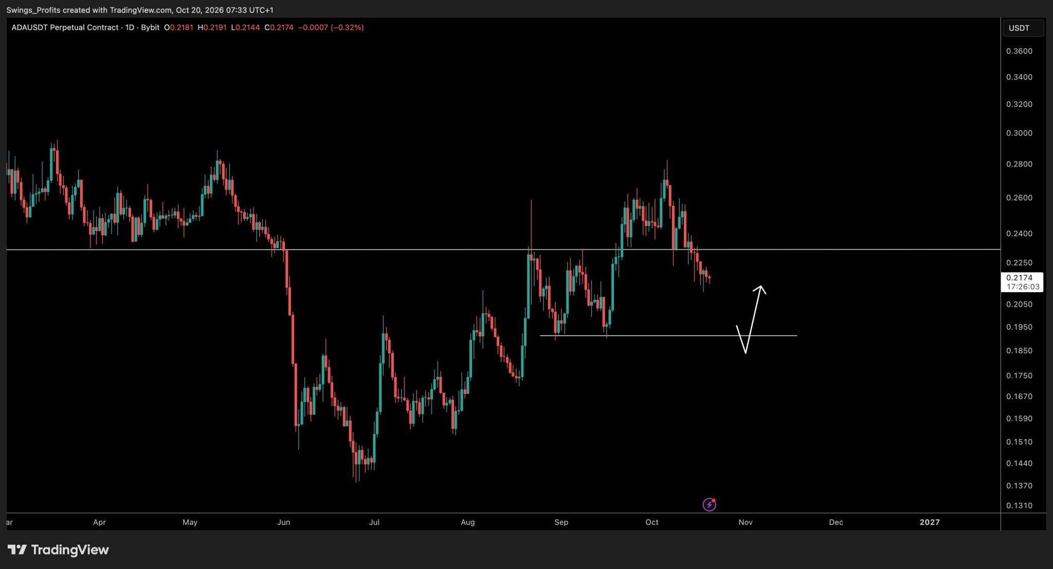
Task: Open the USDT currency selector
Action: [x=1023, y=28]
